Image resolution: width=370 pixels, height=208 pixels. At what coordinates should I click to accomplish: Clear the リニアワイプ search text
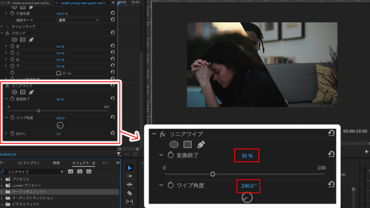tap(62, 171)
